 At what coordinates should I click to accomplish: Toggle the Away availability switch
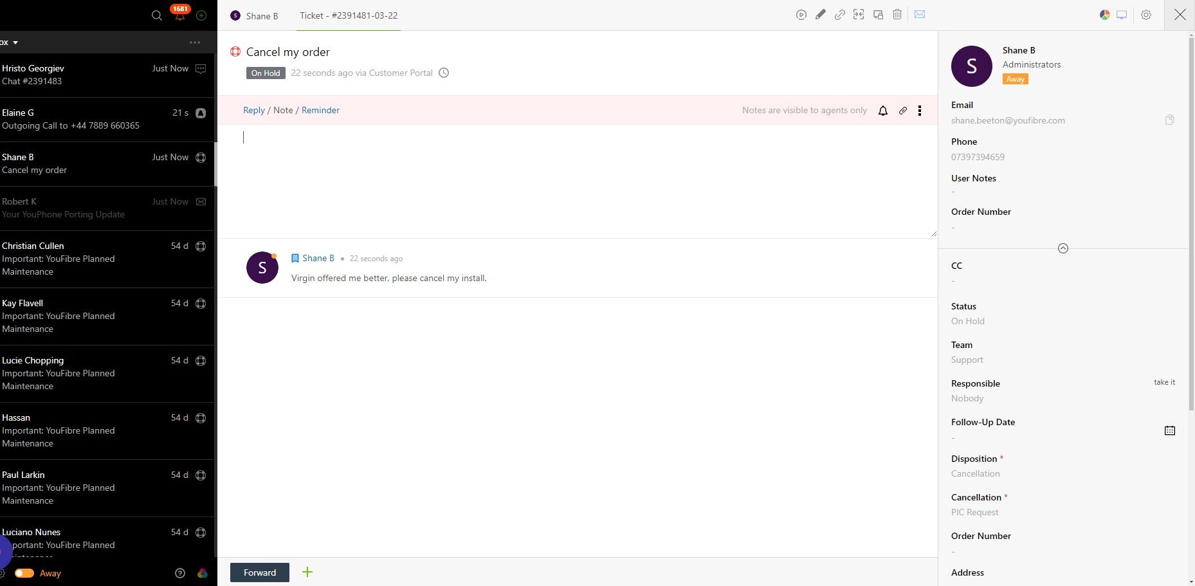(x=24, y=573)
